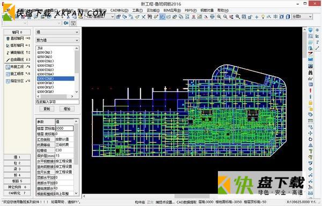This screenshot has width=322, height=206.
Task: Open the 墙 component type dropdown
Action: (x=57, y=32)
